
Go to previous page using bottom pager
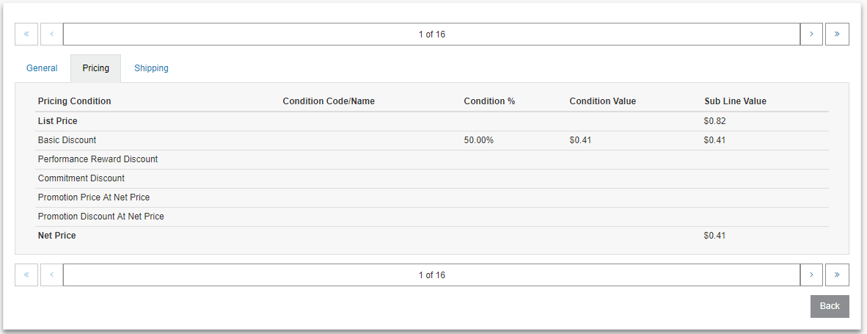[x=52, y=275]
